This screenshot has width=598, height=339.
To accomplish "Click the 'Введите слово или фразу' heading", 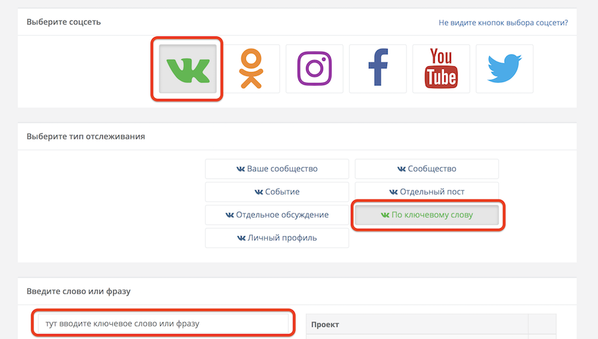I will (78, 291).
